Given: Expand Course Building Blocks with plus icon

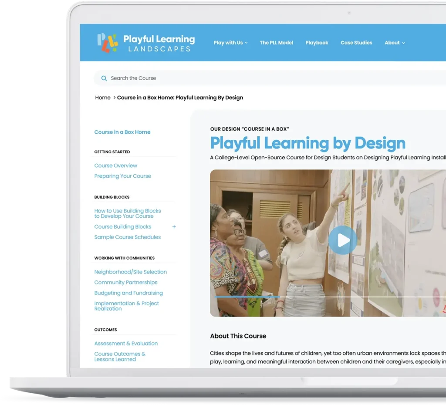Looking at the screenshot, I should click(x=174, y=226).
